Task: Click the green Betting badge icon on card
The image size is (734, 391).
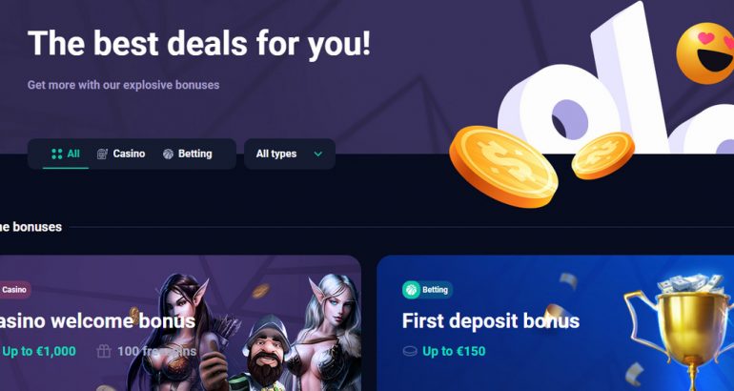Action: pyautogui.click(x=411, y=290)
